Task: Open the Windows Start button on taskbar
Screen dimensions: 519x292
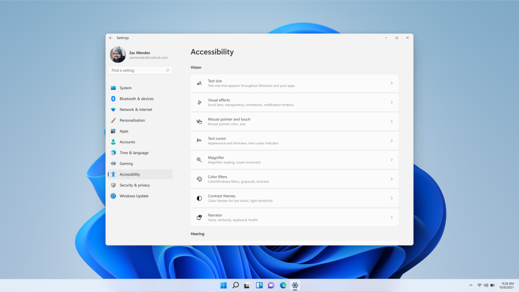Action: pyautogui.click(x=224, y=285)
